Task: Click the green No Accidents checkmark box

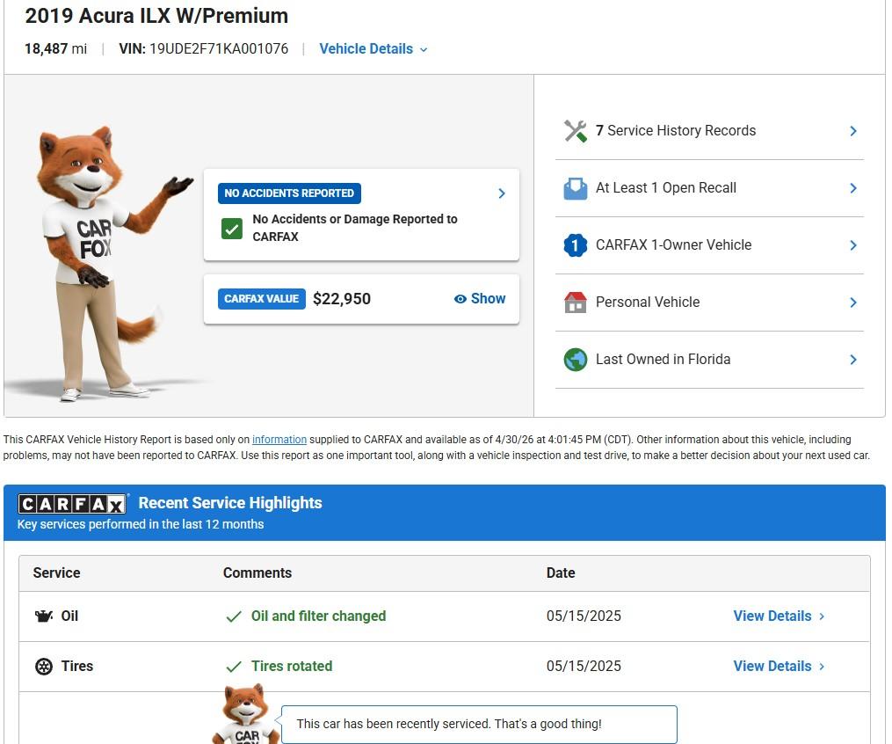Action: pos(231,229)
